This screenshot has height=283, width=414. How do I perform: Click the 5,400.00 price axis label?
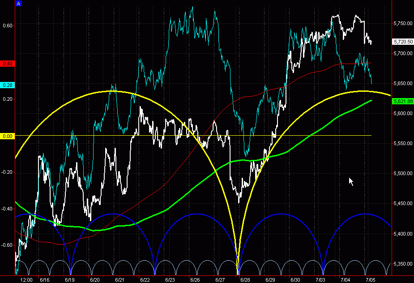point(403,234)
